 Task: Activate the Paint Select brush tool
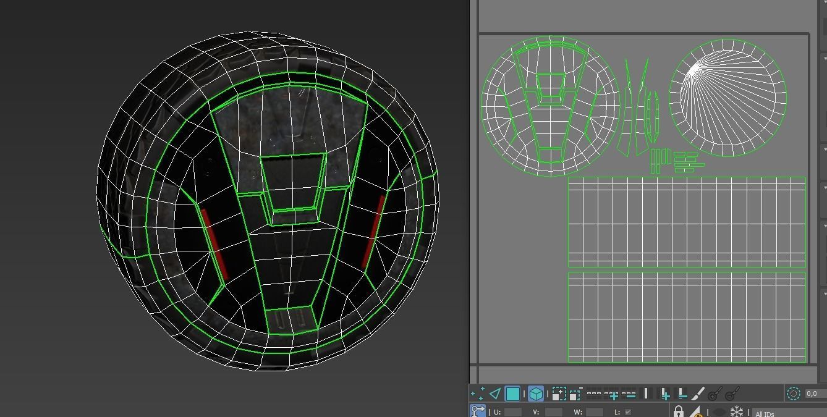click(x=698, y=394)
